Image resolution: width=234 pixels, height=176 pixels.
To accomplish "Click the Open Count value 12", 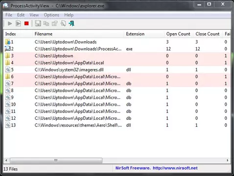I will click(x=168, y=49).
